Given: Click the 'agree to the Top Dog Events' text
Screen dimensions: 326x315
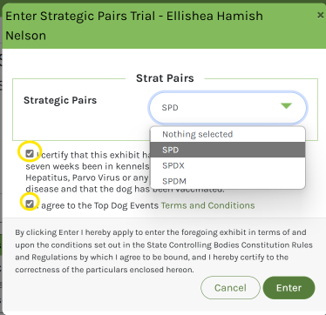Looking at the screenshot, I should [x=99, y=205].
